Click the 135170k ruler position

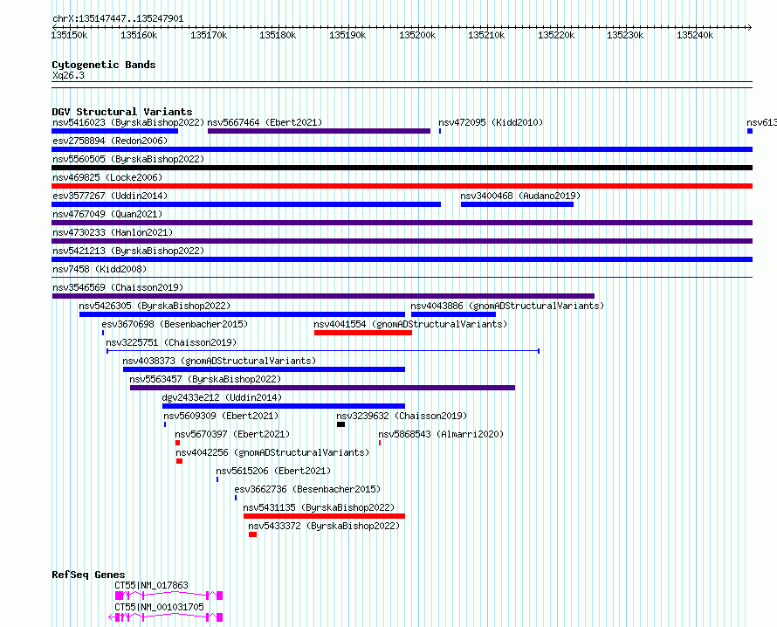(x=209, y=35)
